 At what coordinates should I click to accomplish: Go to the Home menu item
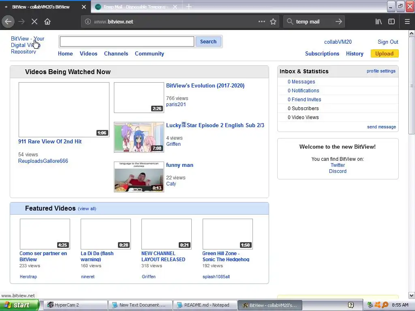point(65,54)
